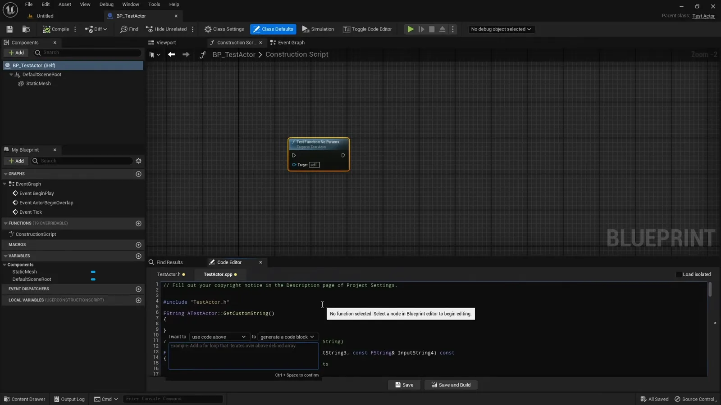Add a new variable with plus icon
The height and width of the screenshot is (405, 721).
[x=138, y=256]
